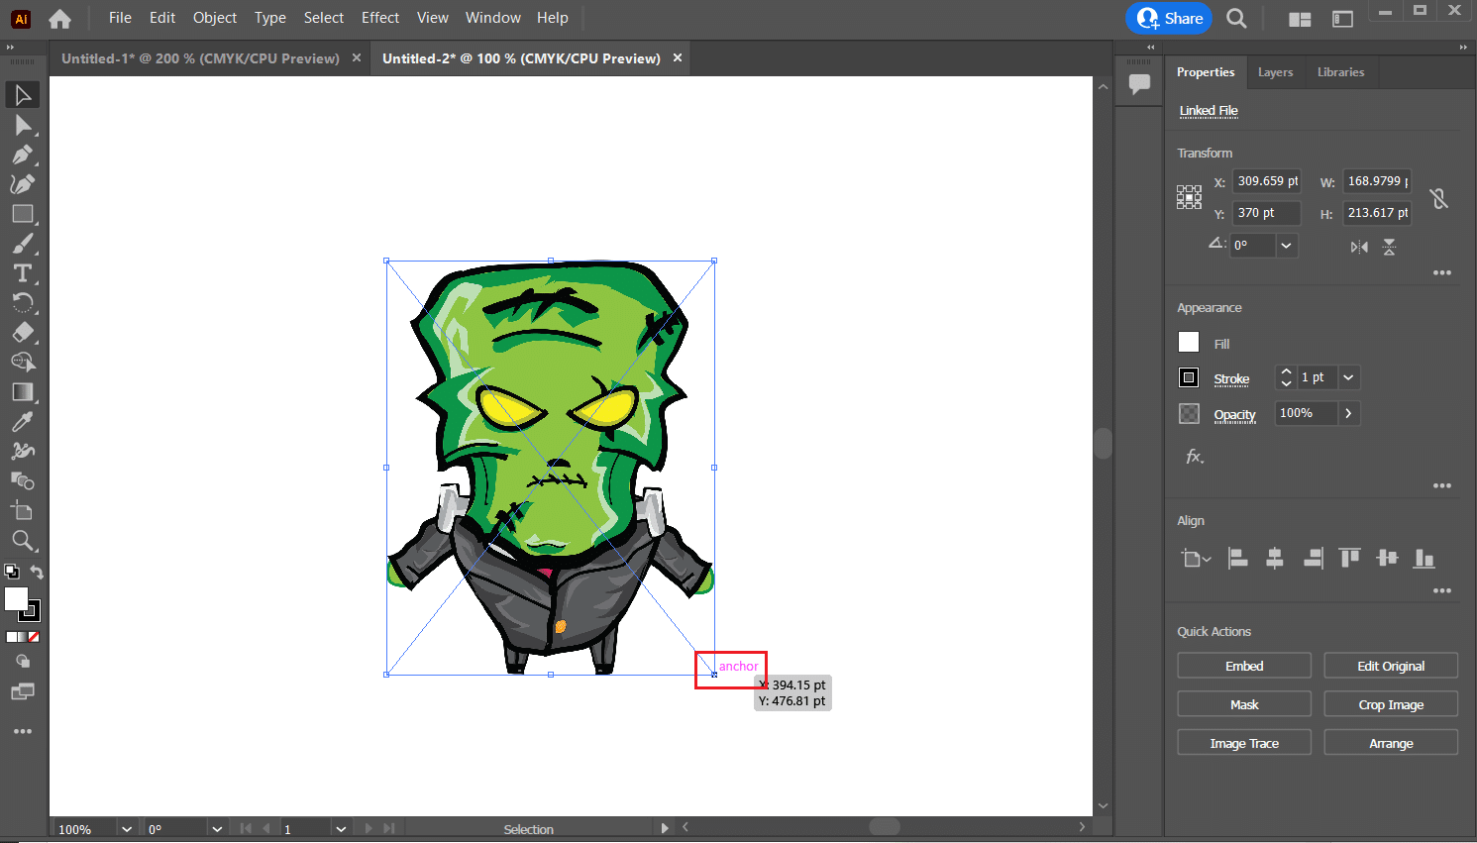This screenshot has width=1477, height=843.
Task: Flip the selection horizontally
Action: coord(1358,247)
